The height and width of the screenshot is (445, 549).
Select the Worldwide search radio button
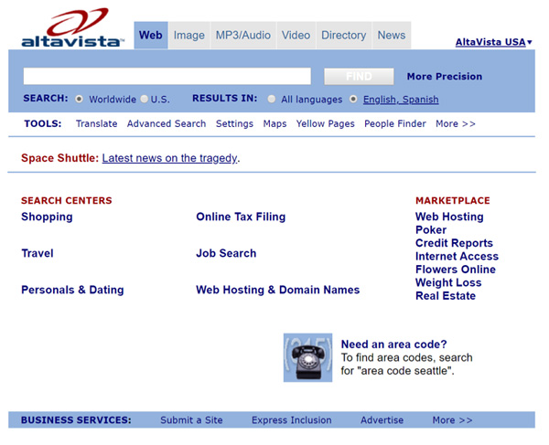click(80, 100)
